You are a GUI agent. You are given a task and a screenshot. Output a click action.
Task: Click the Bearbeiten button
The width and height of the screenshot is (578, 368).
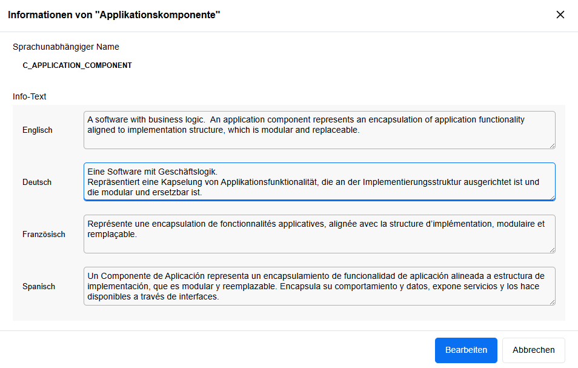pos(465,350)
